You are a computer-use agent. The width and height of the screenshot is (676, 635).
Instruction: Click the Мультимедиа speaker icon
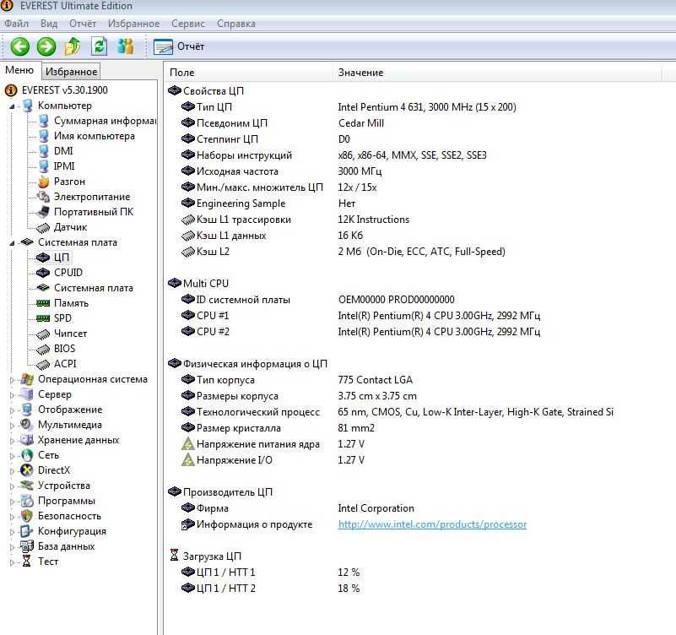pyautogui.click(x=27, y=425)
